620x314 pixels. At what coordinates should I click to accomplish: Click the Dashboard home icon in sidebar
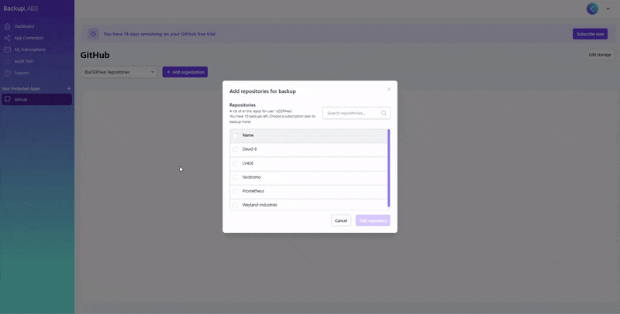[x=7, y=26]
